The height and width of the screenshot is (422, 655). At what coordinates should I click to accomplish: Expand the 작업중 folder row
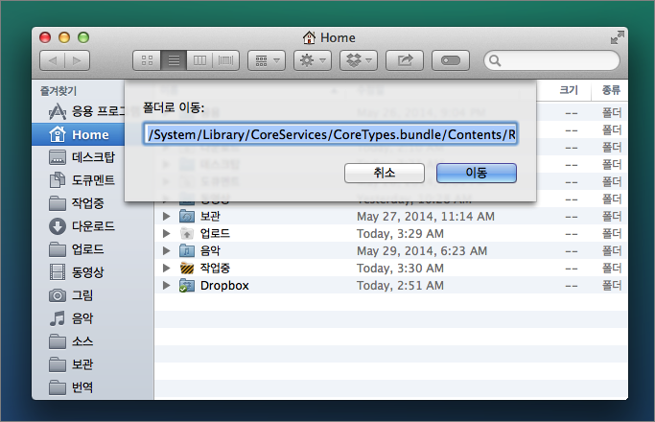pos(166,268)
